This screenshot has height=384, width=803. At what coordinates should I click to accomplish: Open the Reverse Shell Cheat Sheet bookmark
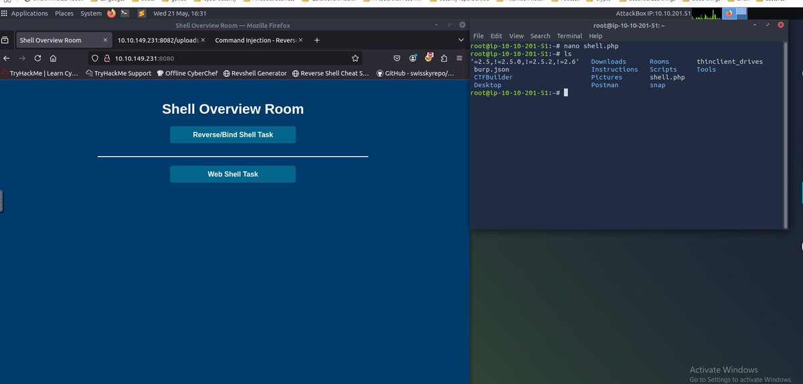(331, 74)
